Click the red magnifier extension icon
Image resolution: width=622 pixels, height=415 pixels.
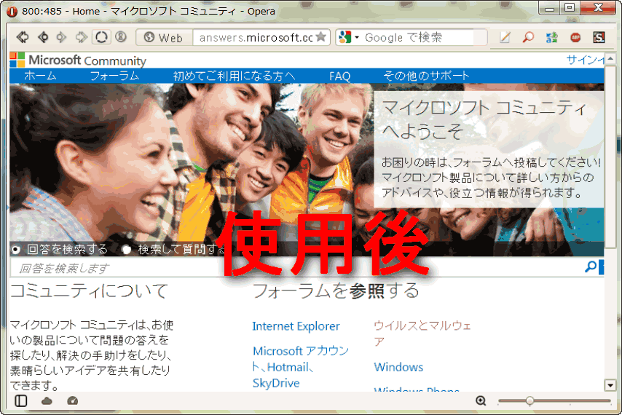coord(528,37)
